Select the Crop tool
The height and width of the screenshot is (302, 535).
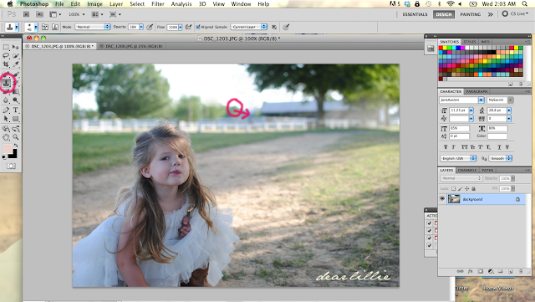pyautogui.click(x=6, y=64)
